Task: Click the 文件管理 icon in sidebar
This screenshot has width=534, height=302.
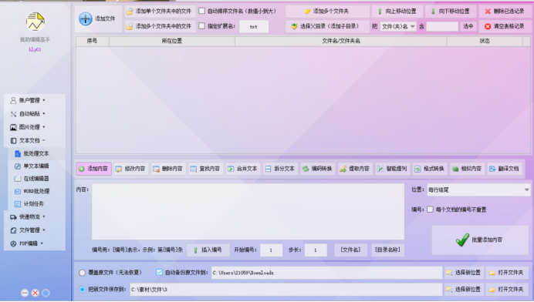Action: click(x=13, y=230)
